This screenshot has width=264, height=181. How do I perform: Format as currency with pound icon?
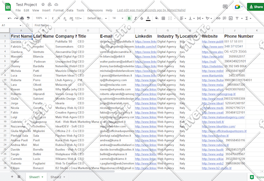pos(53,18)
